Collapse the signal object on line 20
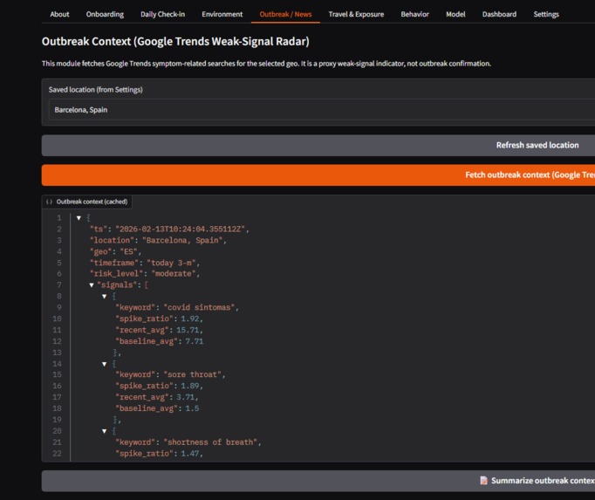Viewport: 595px width, 500px height. (x=105, y=431)
